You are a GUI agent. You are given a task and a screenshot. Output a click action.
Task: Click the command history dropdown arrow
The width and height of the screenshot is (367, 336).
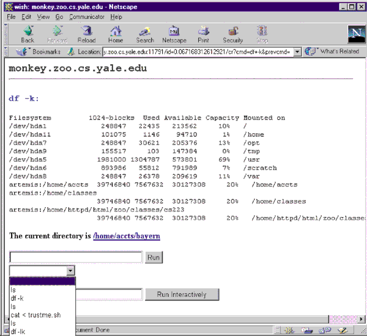[70, 271]
